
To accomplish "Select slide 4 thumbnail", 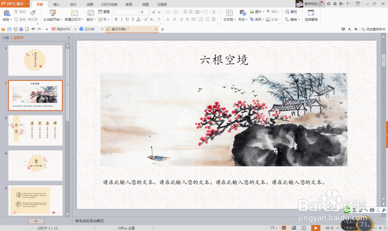I will 35,165.
